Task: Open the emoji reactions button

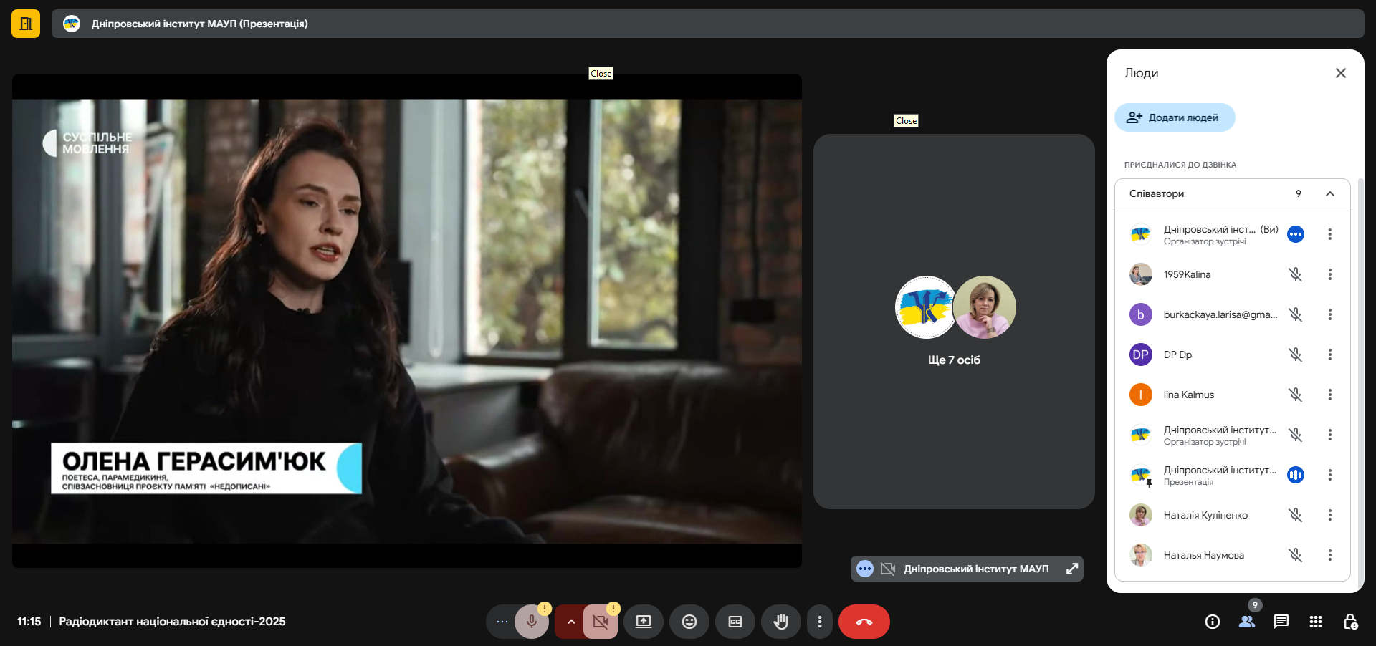Action: (x=689, y=622)
